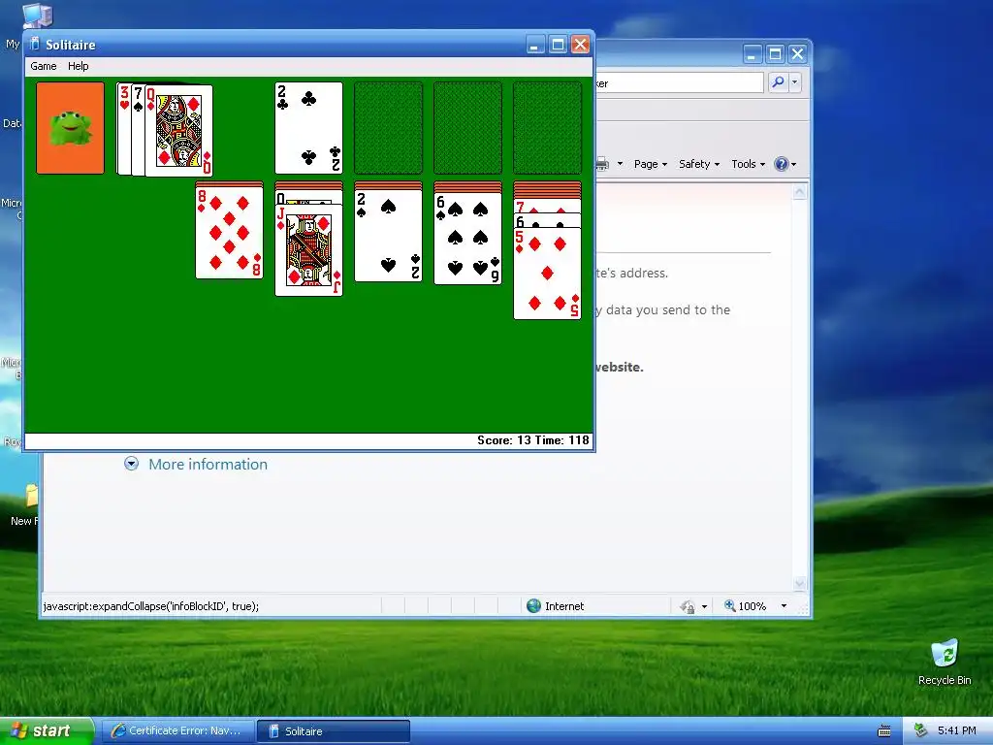
Task: Select the 2 of Spades card
Action: [x=388, y=236]
